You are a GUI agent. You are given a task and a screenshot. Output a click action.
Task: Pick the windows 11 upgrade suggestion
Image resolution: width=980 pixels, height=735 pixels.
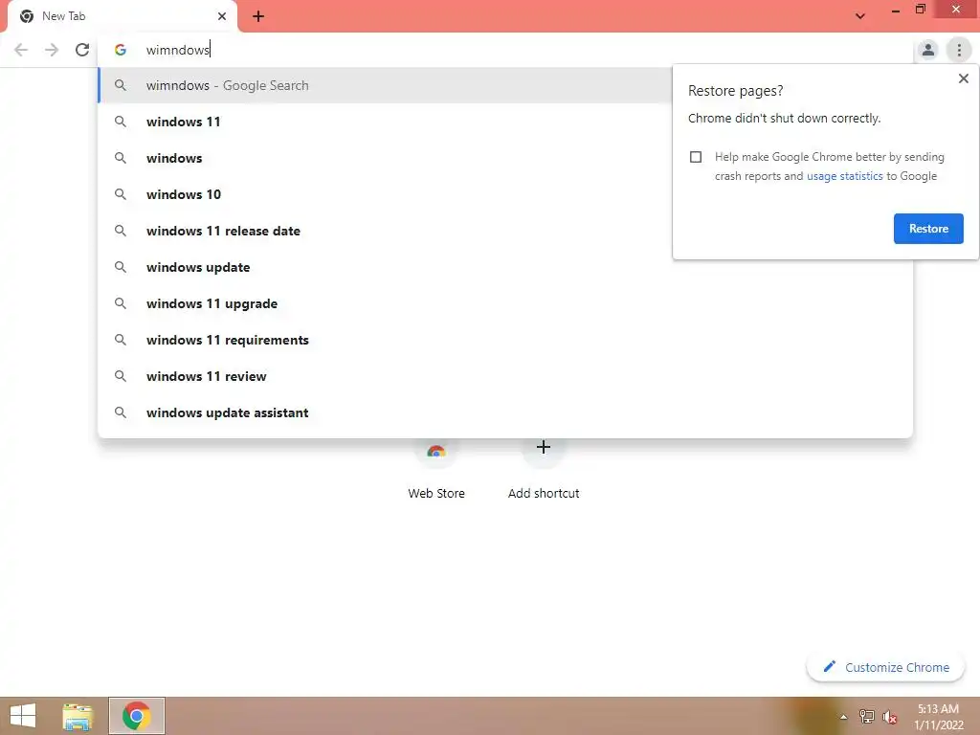[x=505, y=303]
